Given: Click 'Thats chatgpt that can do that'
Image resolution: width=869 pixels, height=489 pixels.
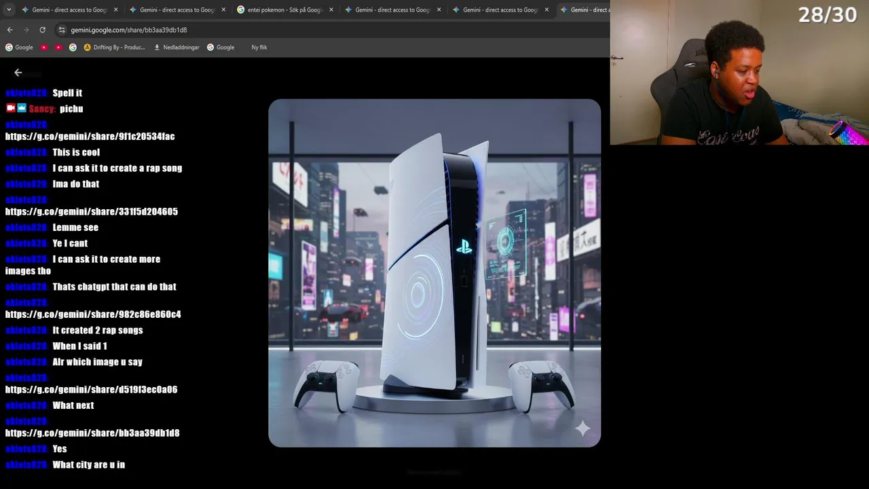Looking at the screenshot, I should point(114,287).
